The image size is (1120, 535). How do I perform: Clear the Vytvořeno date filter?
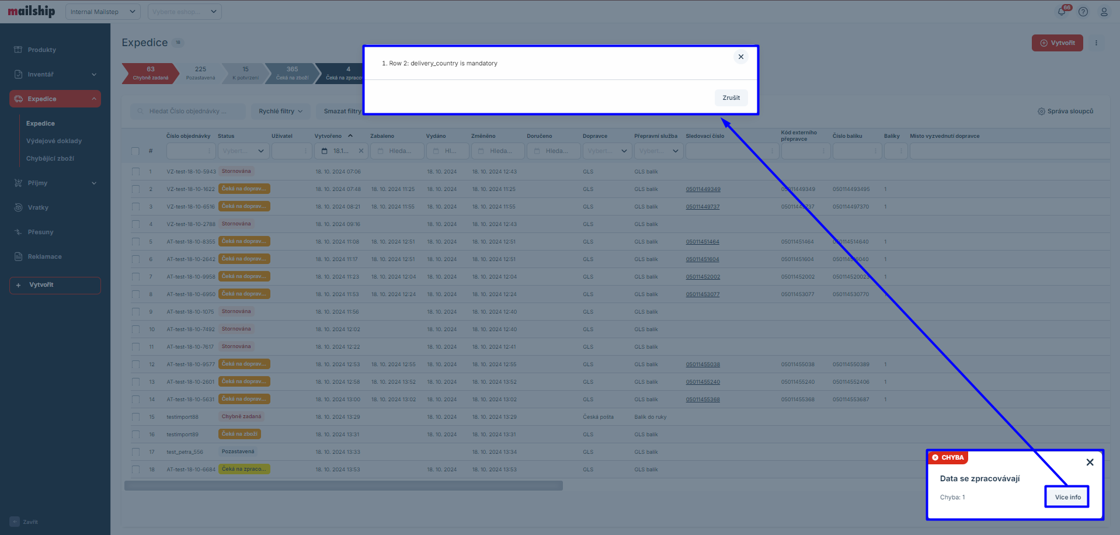[x=361, y=151]
